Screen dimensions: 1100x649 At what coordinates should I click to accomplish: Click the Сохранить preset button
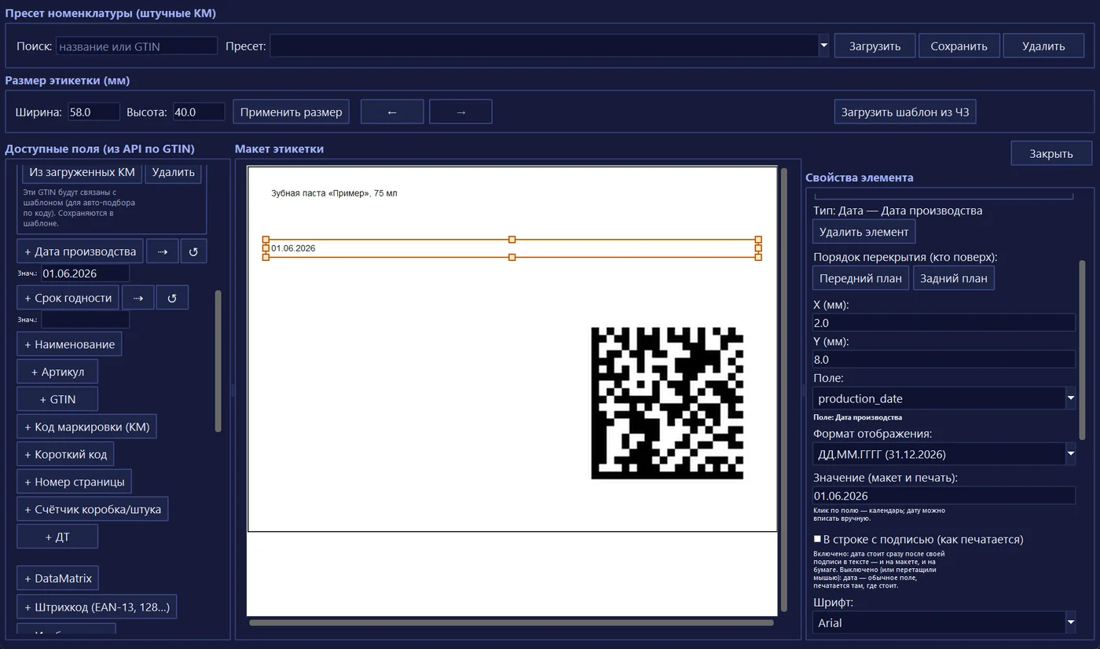point(959,46)
